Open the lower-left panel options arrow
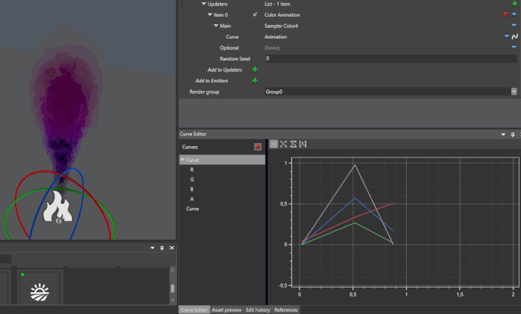The height and width of the screenshot is (314, 521). (x=152, y=248)
